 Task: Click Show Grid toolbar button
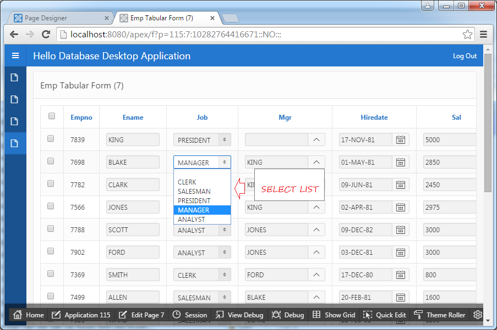coord(334,315)
